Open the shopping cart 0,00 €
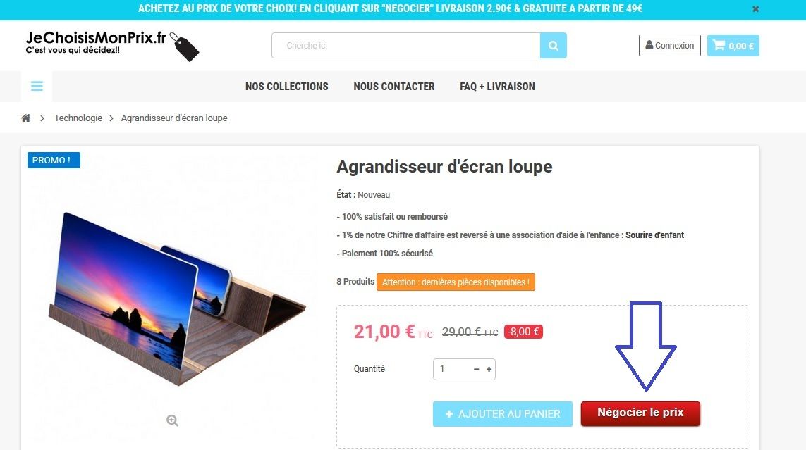 pos(733,46)
